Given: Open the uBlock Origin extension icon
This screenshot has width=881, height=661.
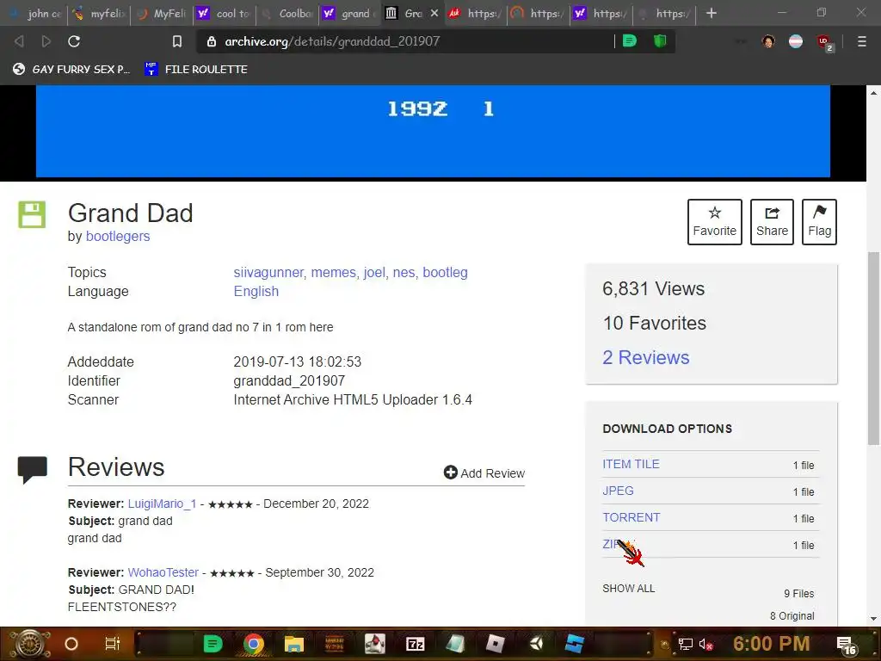Looking at the screenshot, I should (824, 42).
